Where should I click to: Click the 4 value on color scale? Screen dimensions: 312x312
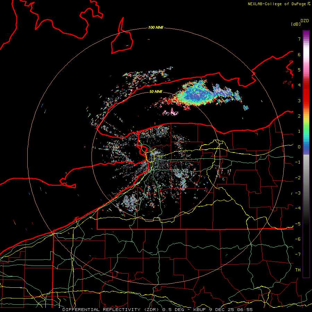pos(299,85)
